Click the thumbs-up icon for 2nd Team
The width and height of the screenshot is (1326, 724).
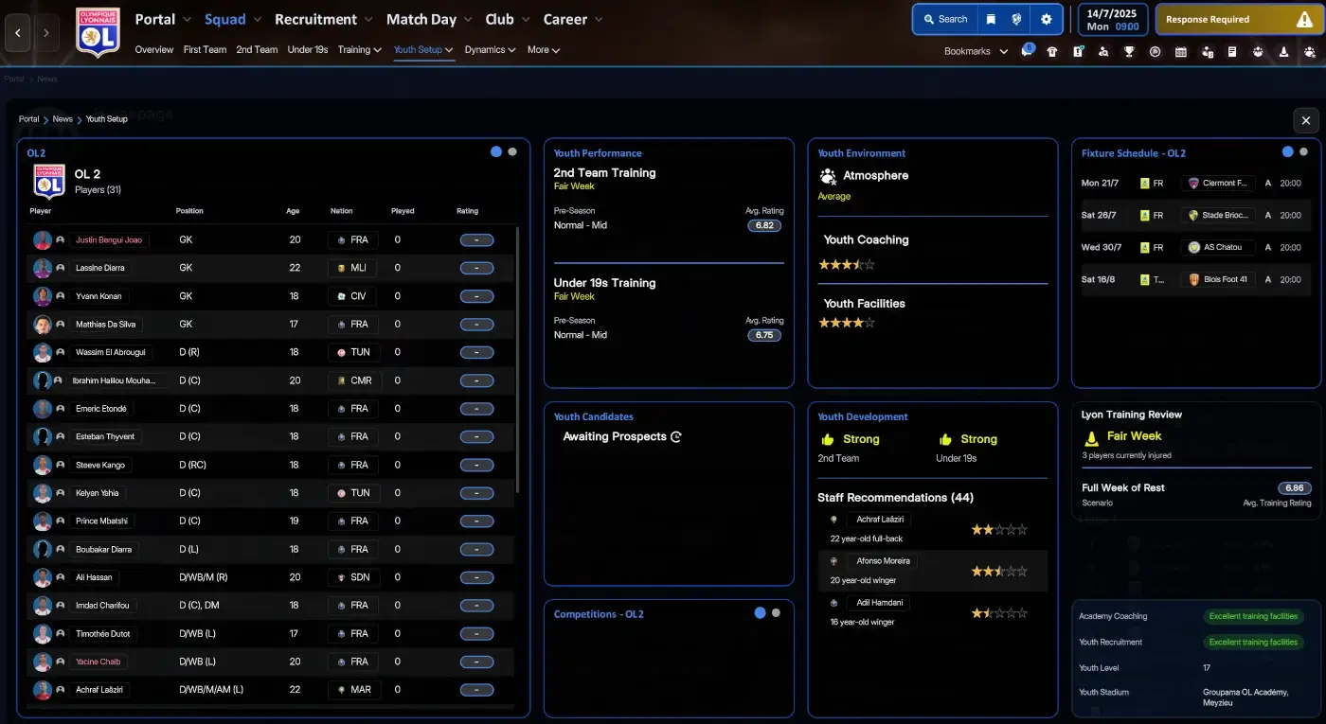(x=828, y=439)
